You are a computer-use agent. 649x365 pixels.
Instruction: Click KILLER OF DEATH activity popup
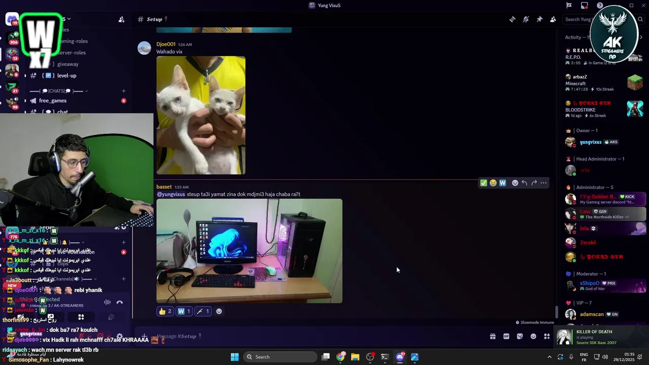pyautogui.click(x=601, y=337)
